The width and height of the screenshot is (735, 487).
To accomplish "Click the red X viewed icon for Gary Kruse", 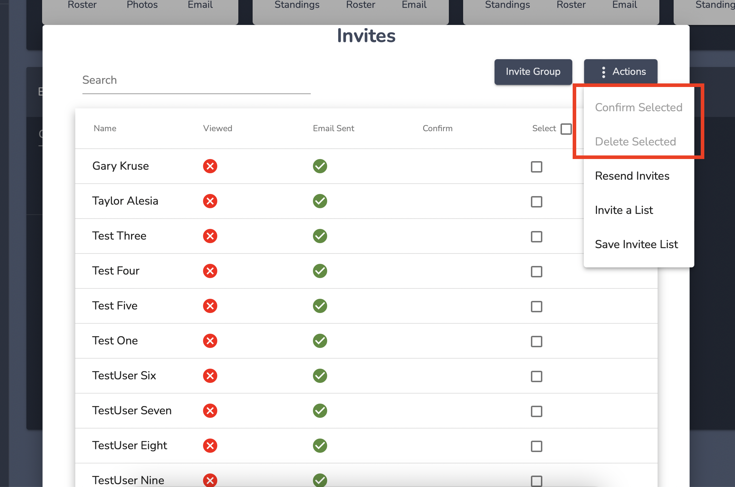I will click(x=210, y=166).
